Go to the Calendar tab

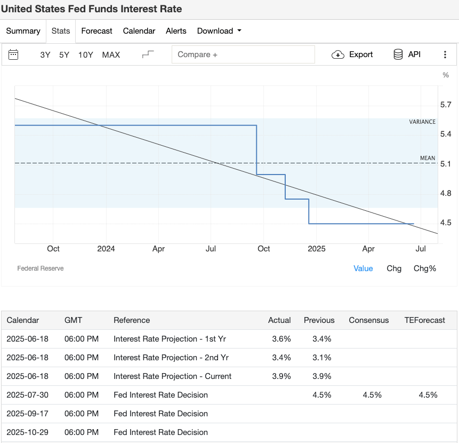[x=139, y=31]
